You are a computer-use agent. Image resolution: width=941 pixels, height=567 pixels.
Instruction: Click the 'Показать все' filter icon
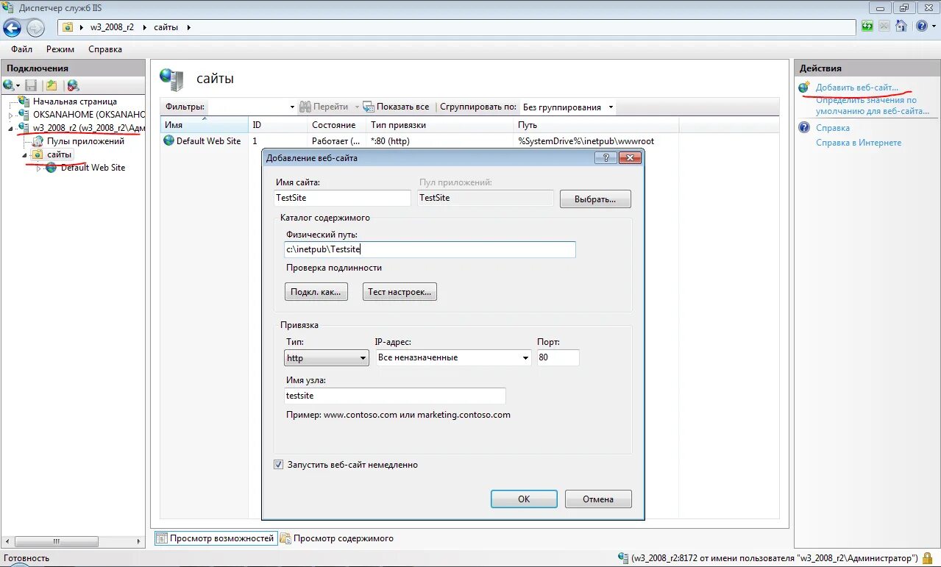pos(369,107)
